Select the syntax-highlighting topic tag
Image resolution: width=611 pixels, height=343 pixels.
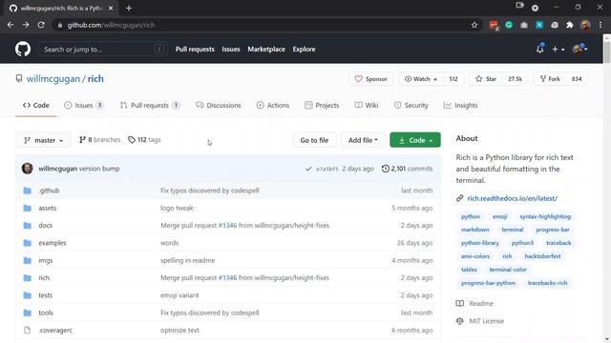tap(545, 216)
